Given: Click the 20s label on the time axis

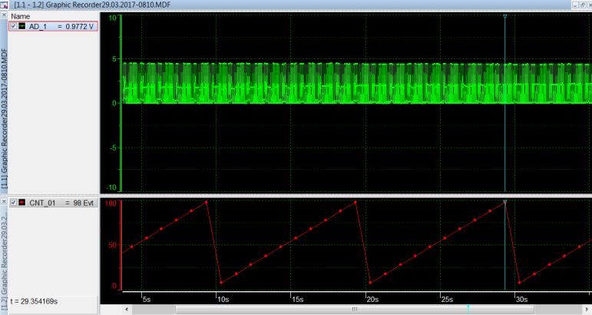Looking at the screenshot, I should click(372, 299).
